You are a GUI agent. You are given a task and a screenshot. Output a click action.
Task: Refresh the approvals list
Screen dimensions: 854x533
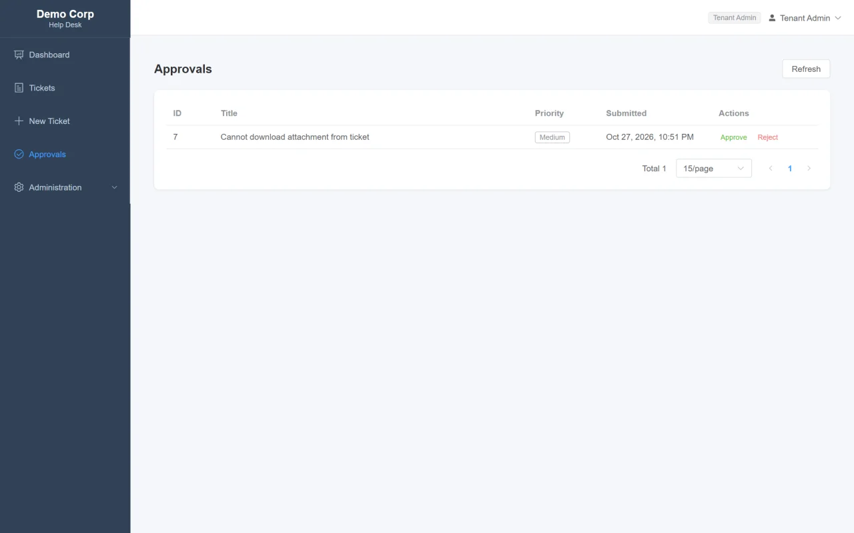click(806, 69)
